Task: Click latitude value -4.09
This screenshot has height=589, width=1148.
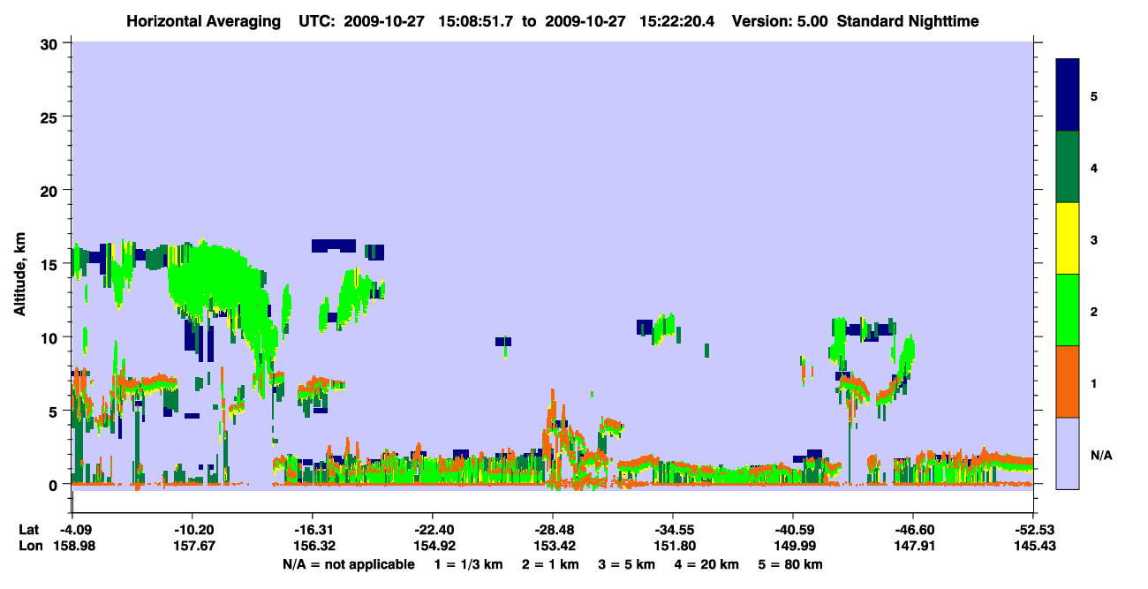Action: pyautogui.click(x=73, y=530)
